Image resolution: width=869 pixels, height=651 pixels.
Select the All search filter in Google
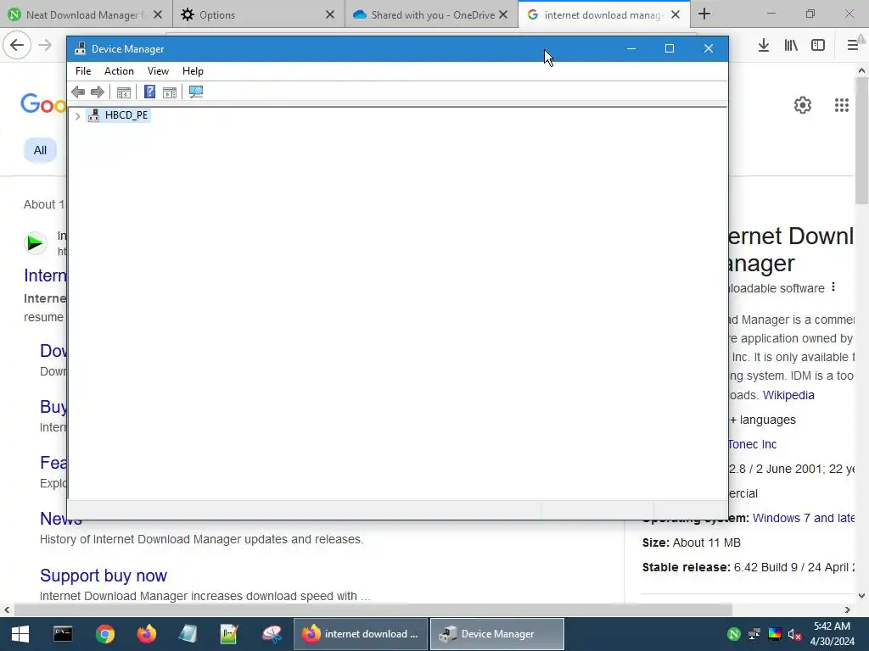click(40, 150)
